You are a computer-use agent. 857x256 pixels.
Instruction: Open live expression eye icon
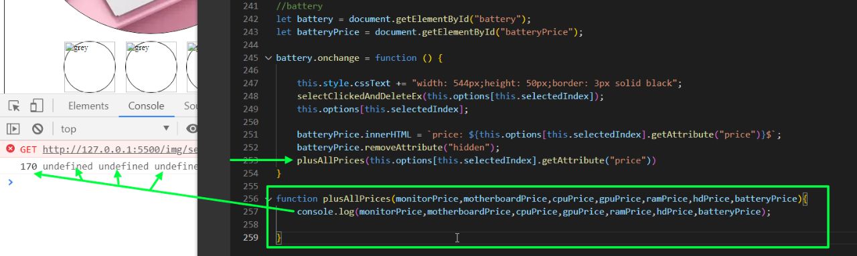(x=192, y=129)
